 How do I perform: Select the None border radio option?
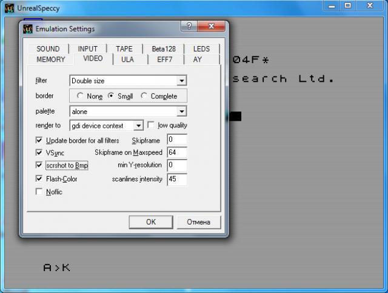coord(80,96)
